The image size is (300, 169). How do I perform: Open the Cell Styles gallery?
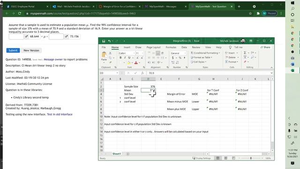pos(198,62)
